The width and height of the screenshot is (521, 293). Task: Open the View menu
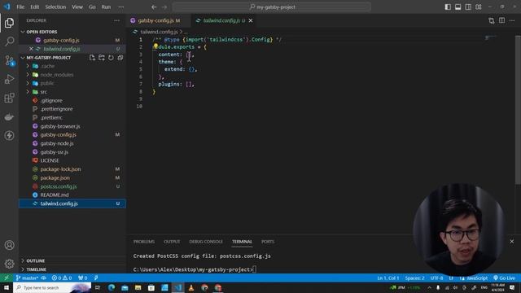click(x=77, y=7)
